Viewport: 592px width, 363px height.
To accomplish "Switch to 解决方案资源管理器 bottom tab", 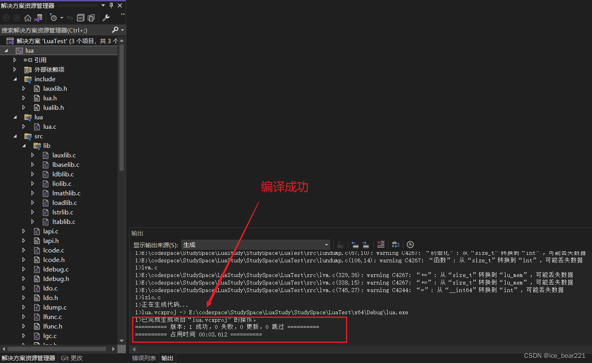I will [x=29, y=358].
